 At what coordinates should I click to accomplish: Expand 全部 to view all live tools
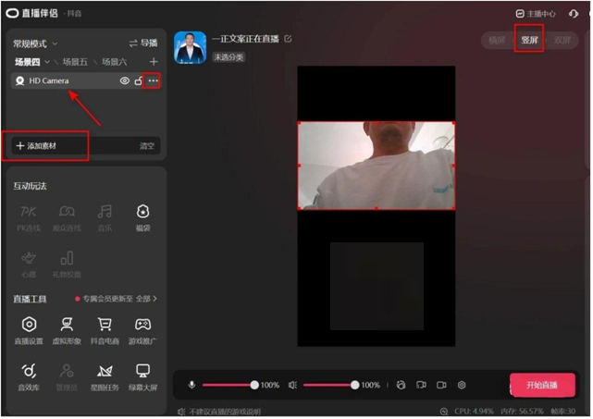click(x=146, y=299)
